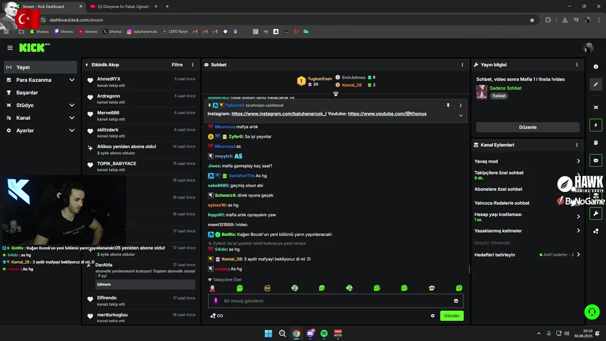Open Chrome downloads icon
Image resolution: width=606 pixels, height=341 pixels.
tap(565, 20)
